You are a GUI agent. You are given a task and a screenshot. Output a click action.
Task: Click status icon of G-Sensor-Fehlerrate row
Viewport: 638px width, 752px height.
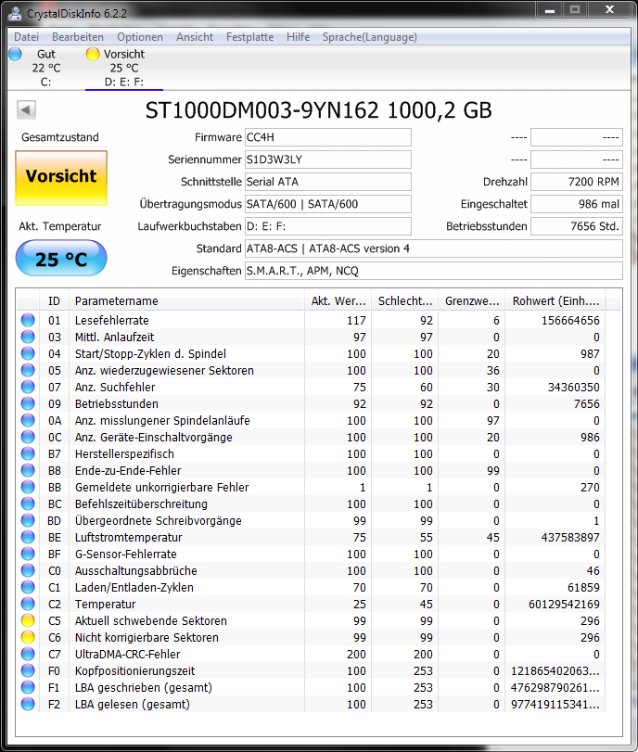[x=28, y=554]
